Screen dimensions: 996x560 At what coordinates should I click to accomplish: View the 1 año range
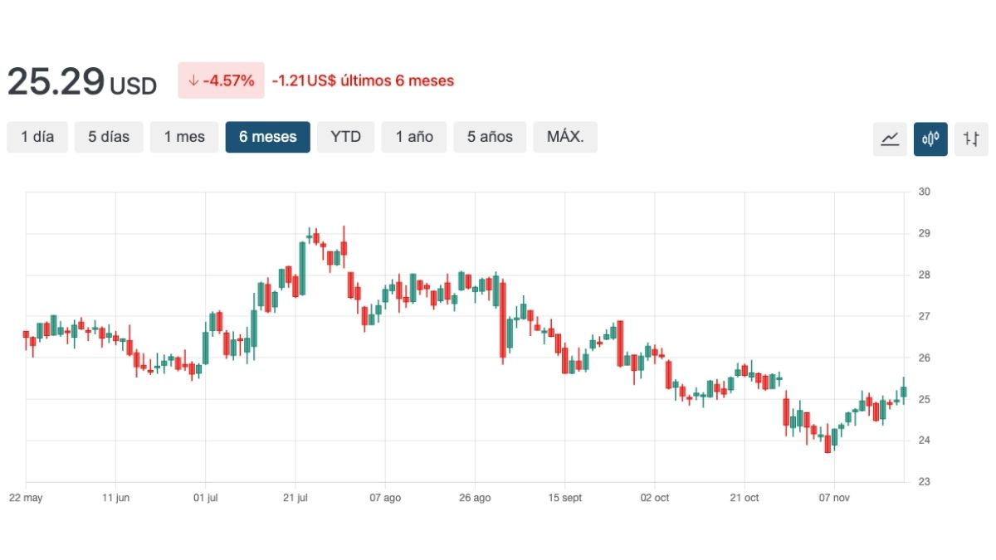pos(413,137)
